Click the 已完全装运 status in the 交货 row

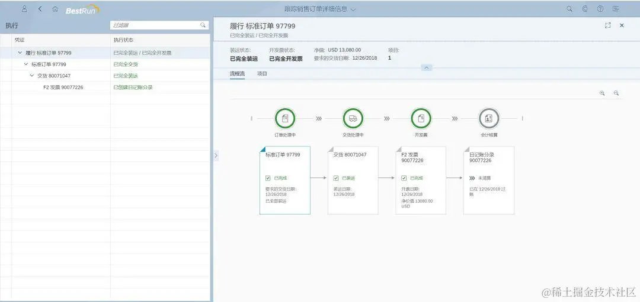[x=126, y=76]
